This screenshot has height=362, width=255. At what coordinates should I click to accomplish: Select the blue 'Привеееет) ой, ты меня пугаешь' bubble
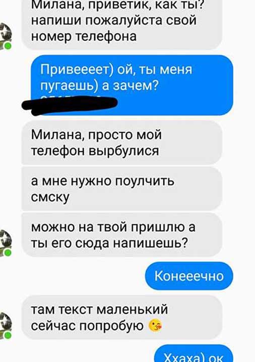tap(132, 85)
